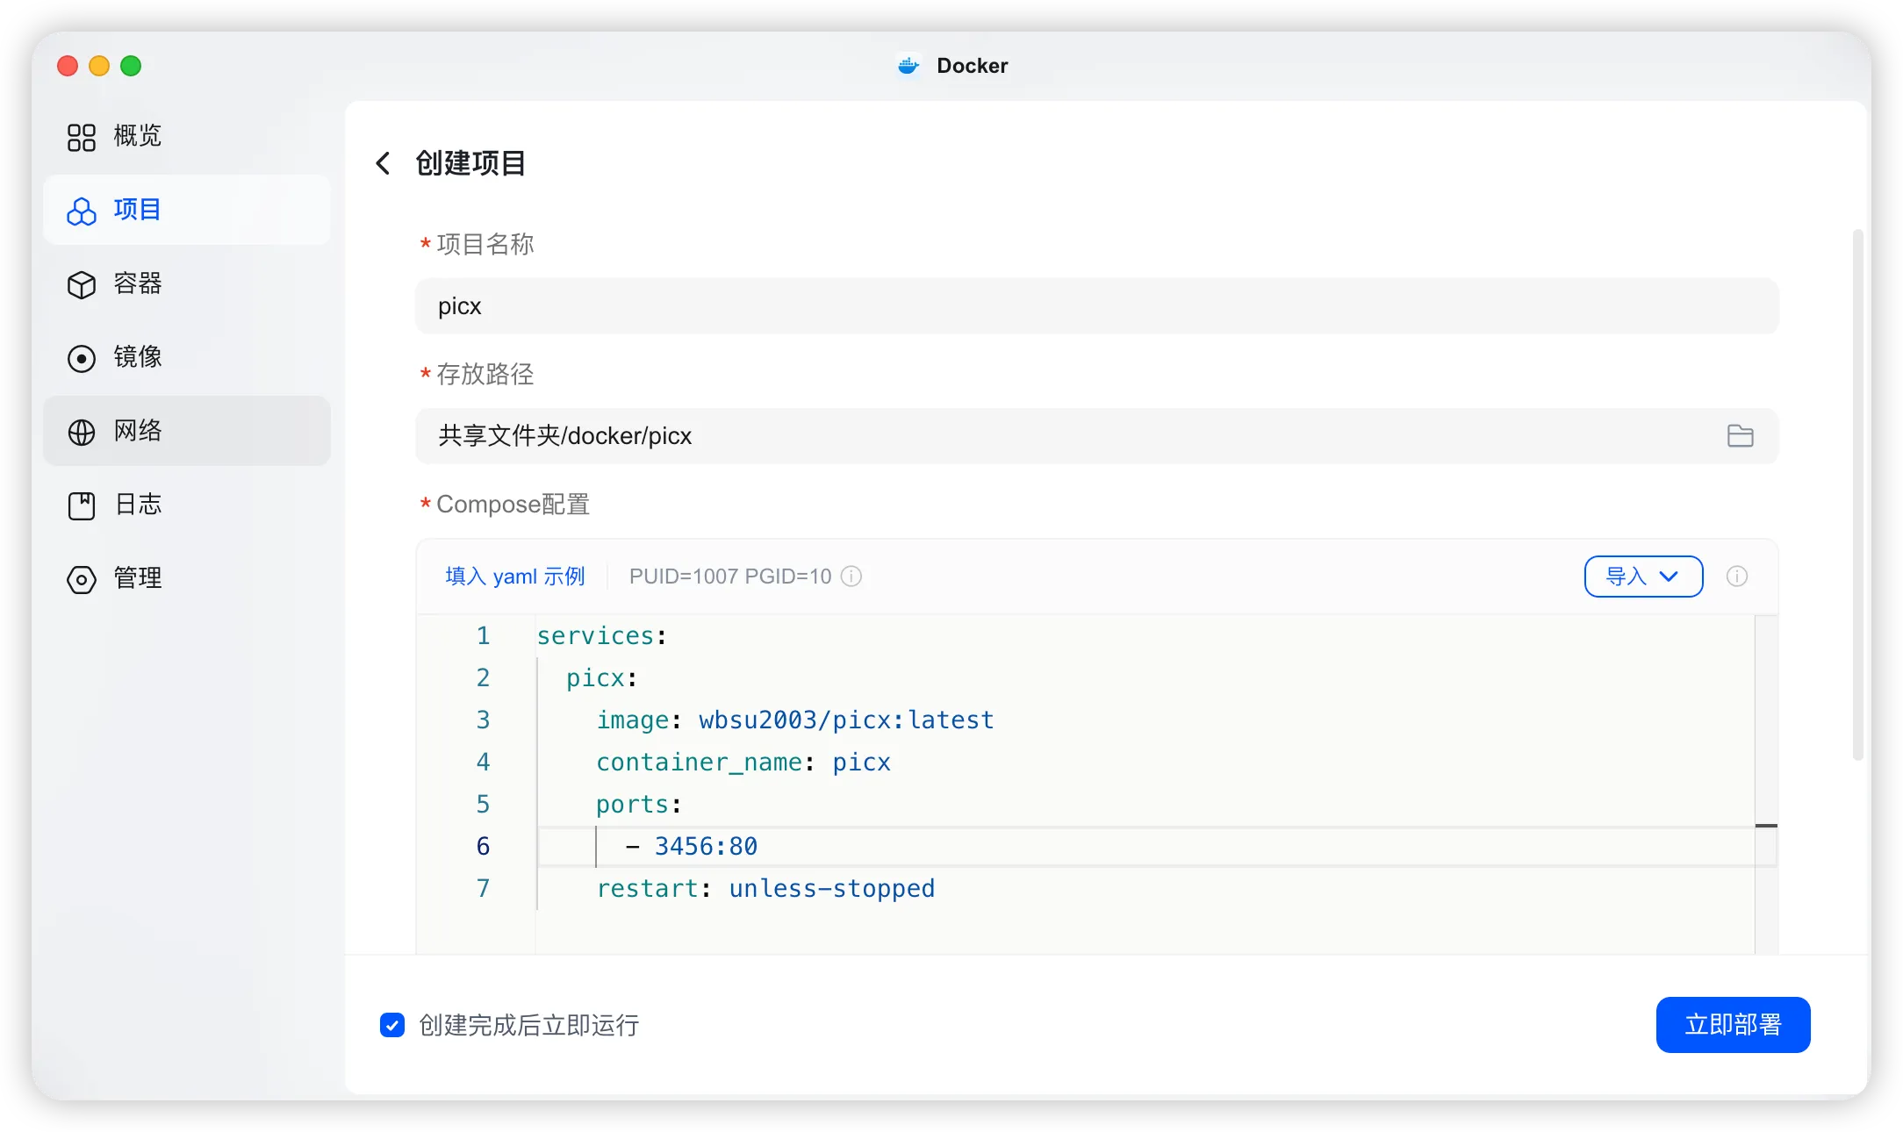Open 概览 overview menu item
The height and width of the screenshot is (1132, 1903).
point(187,137)
